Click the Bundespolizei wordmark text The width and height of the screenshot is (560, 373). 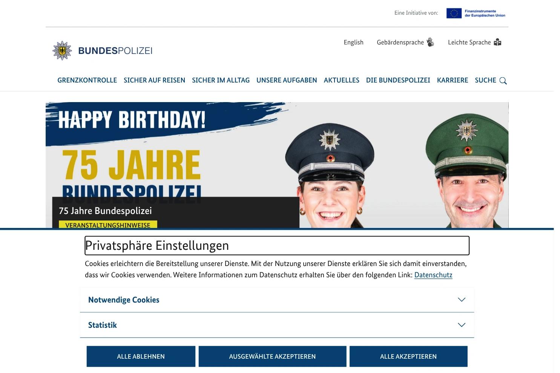115,50
